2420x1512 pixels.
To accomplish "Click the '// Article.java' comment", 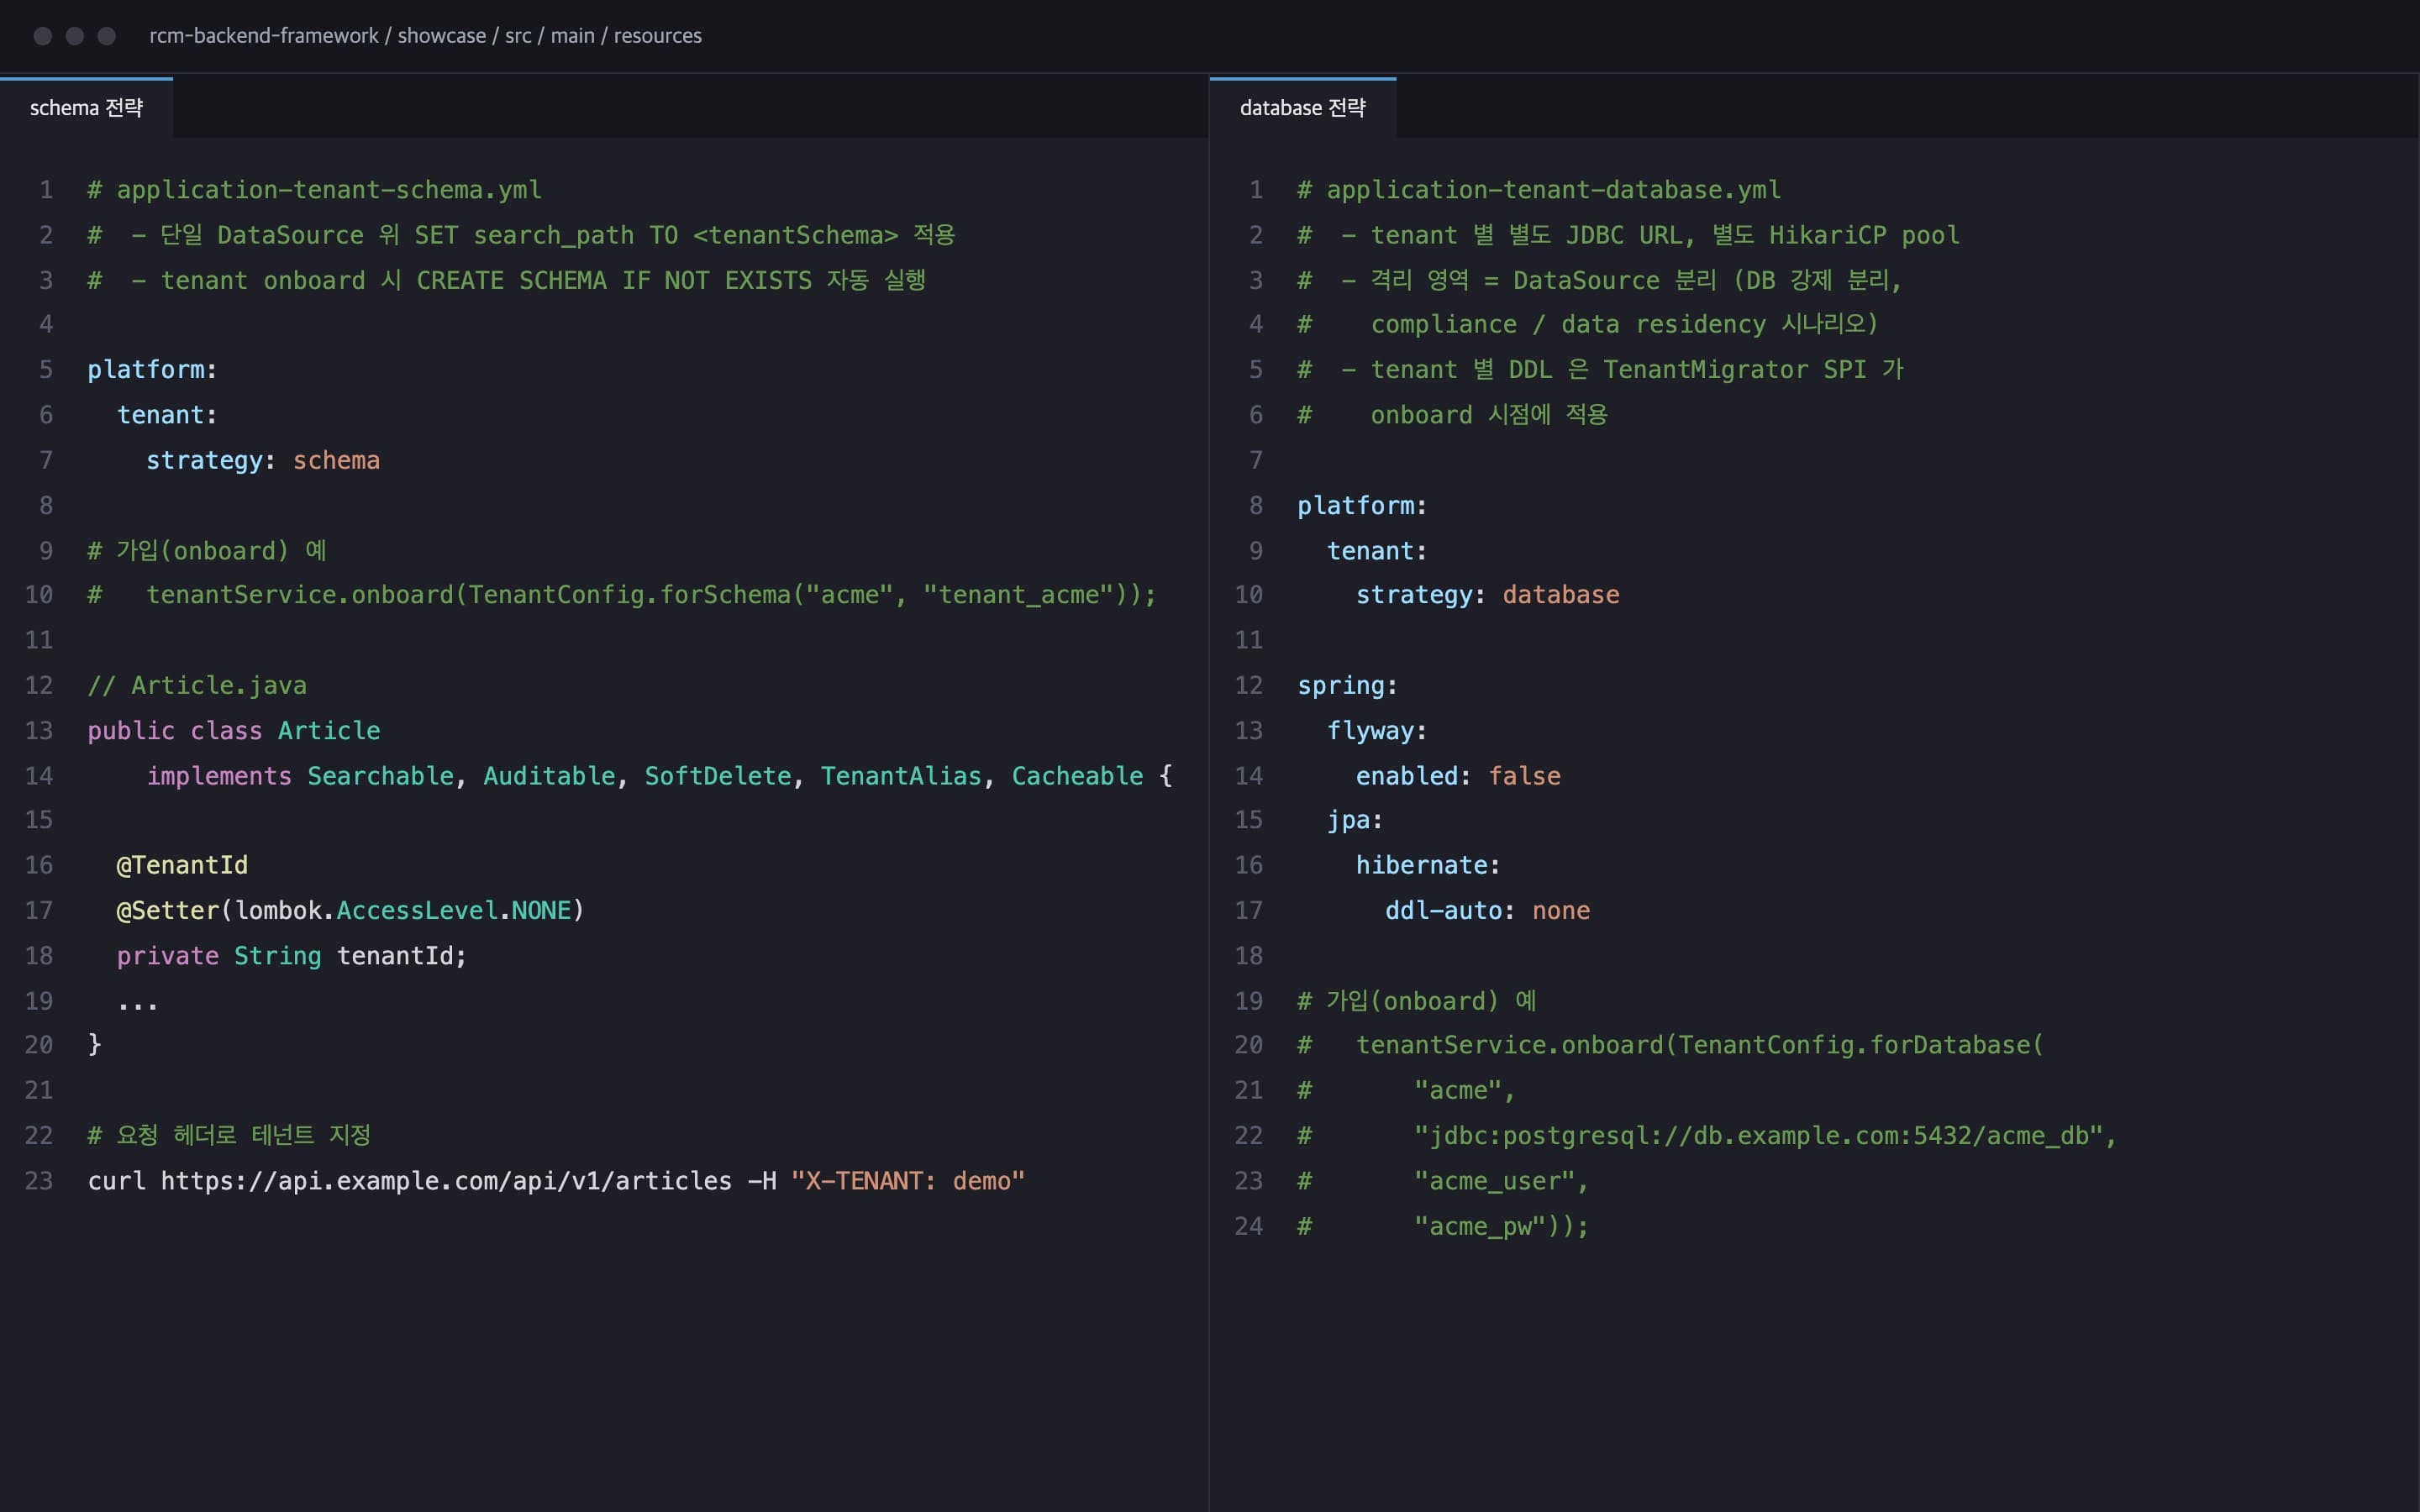I will point(197,686).
